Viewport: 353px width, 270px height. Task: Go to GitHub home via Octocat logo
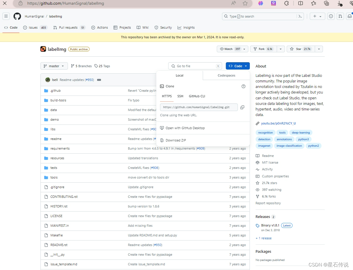click(17, 16)
